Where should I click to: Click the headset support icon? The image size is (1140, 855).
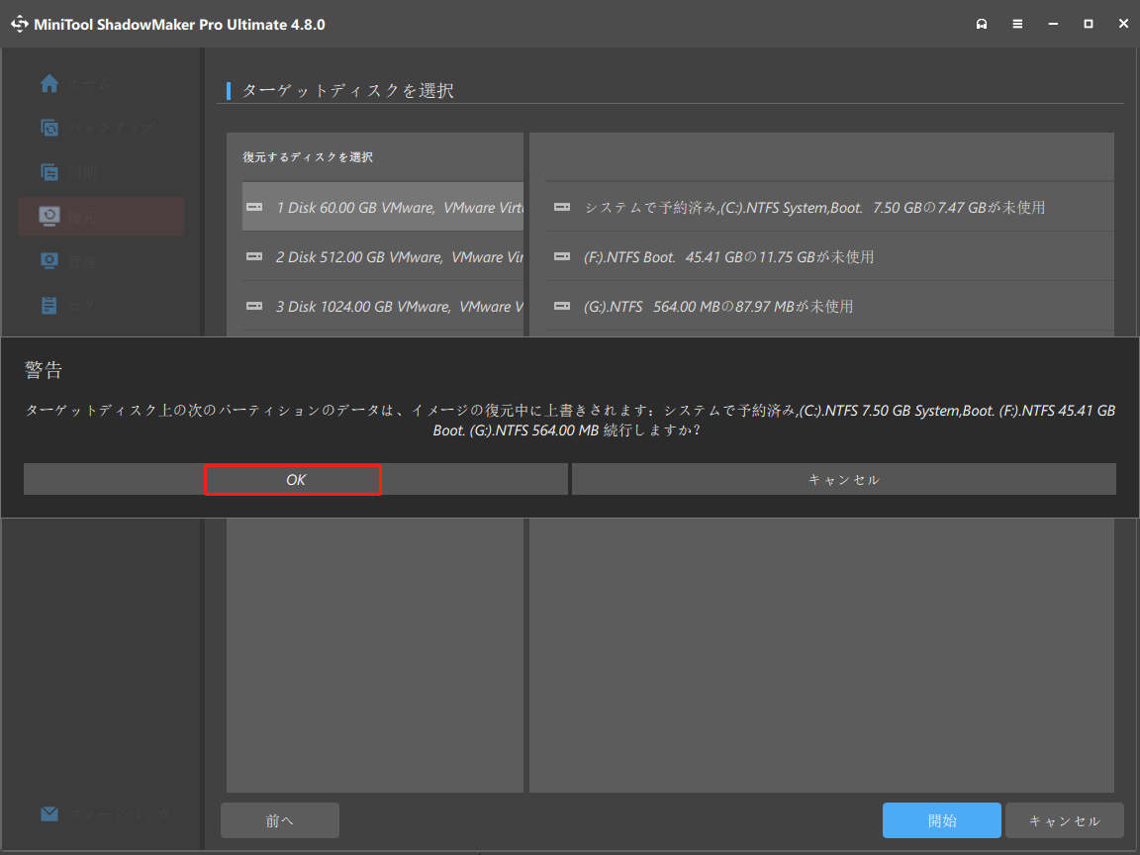[x=982, y=24]
